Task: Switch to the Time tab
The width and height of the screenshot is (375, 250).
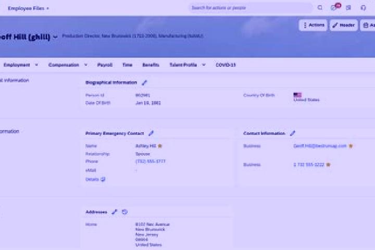Action: 127,65
